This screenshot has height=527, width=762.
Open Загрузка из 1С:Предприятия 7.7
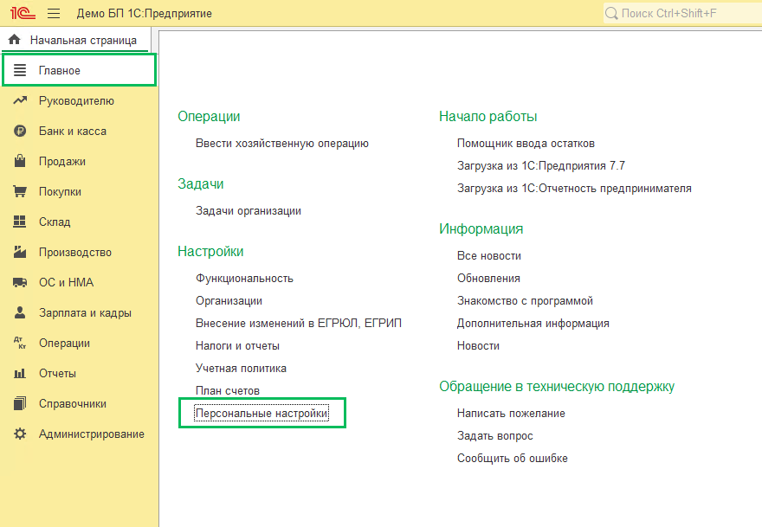[541, 165]
